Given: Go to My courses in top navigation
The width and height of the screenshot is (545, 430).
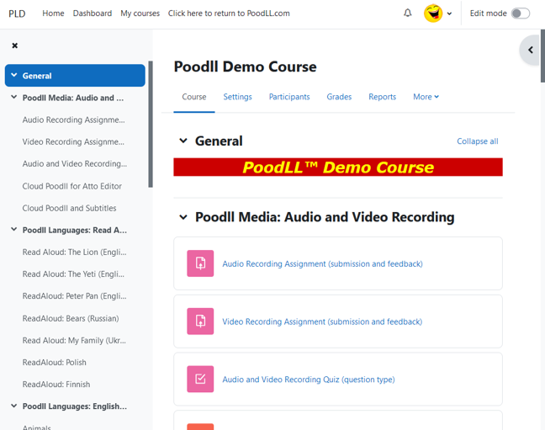Looking at the screenshot, I should point(140,13).
